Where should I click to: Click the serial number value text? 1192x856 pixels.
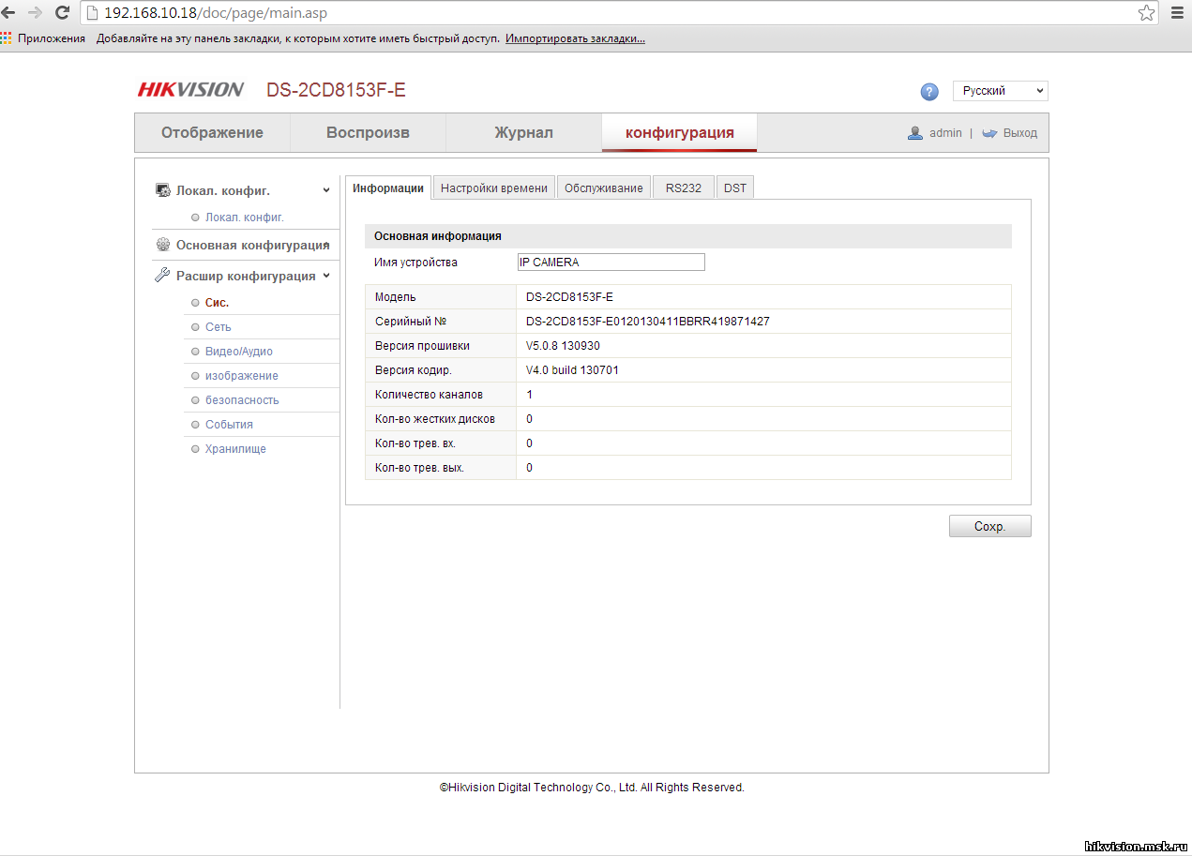[x=647, y=322]
